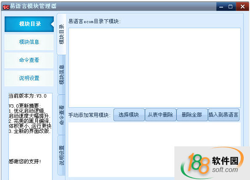The width and height of the screenshot is (250, 180).
Task: Click inside the ecom module list box
Action: click(155, 68)
